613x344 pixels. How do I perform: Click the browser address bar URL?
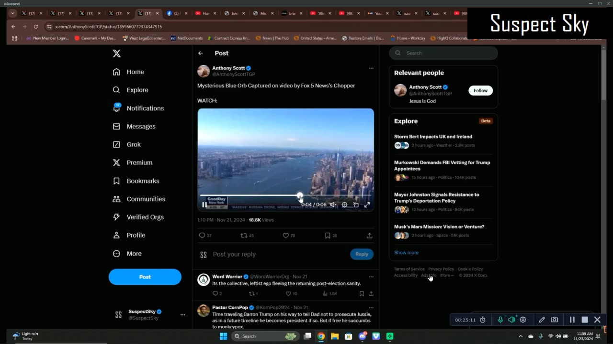pyautogui.click(x=108, y=27)
